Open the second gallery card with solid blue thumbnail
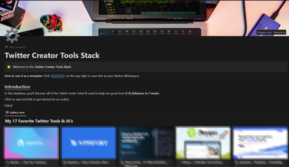Image resolution: width=289 pixels, height=167 pixels. [x=89, y=147]
